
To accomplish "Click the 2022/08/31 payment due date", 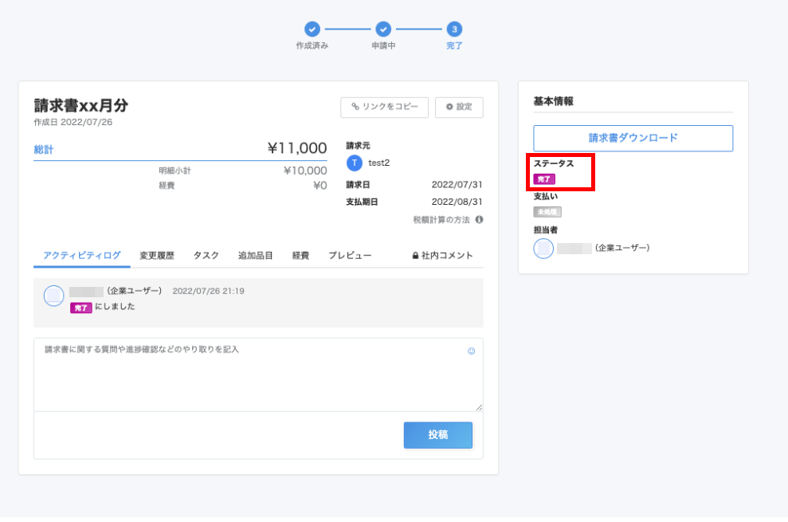I will click(x=457, y=202).
